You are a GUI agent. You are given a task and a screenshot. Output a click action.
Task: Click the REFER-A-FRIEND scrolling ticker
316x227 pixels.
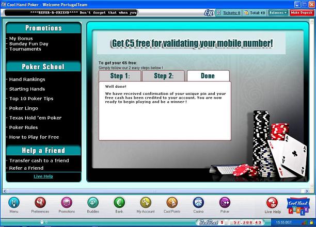[x=71, y=13]
